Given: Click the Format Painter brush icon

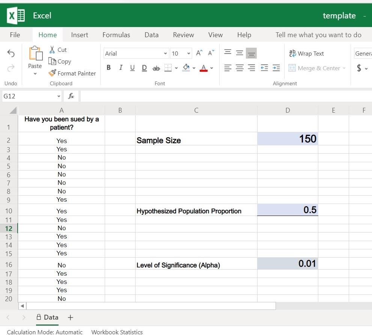Looking at the screenshot, I should (53, 73).
